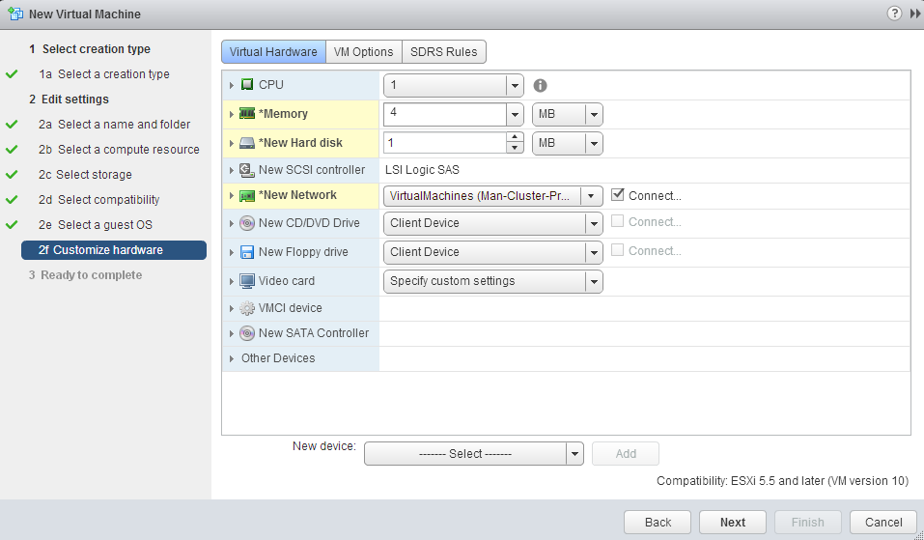Click the New SATA Controller icon
The width and height of the screenshot is (924, 540).
(x=247, y=333)
